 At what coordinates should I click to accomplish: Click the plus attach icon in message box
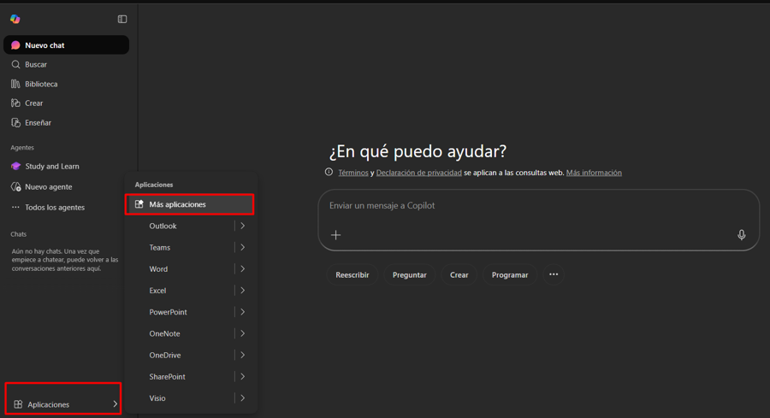(336, 235)
